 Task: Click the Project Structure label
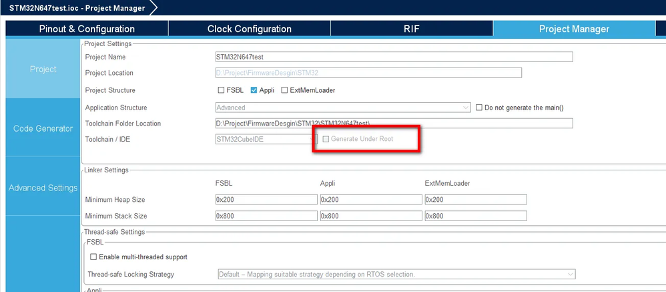(x=110, y=90)
